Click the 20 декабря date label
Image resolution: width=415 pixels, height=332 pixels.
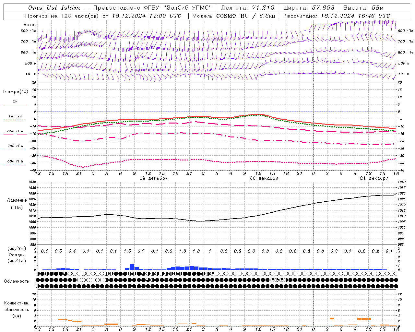point(264,178)
